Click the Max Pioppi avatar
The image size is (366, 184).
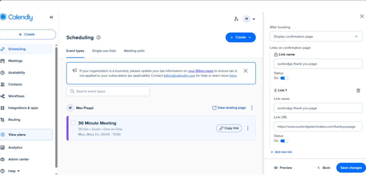coord(70,108)
